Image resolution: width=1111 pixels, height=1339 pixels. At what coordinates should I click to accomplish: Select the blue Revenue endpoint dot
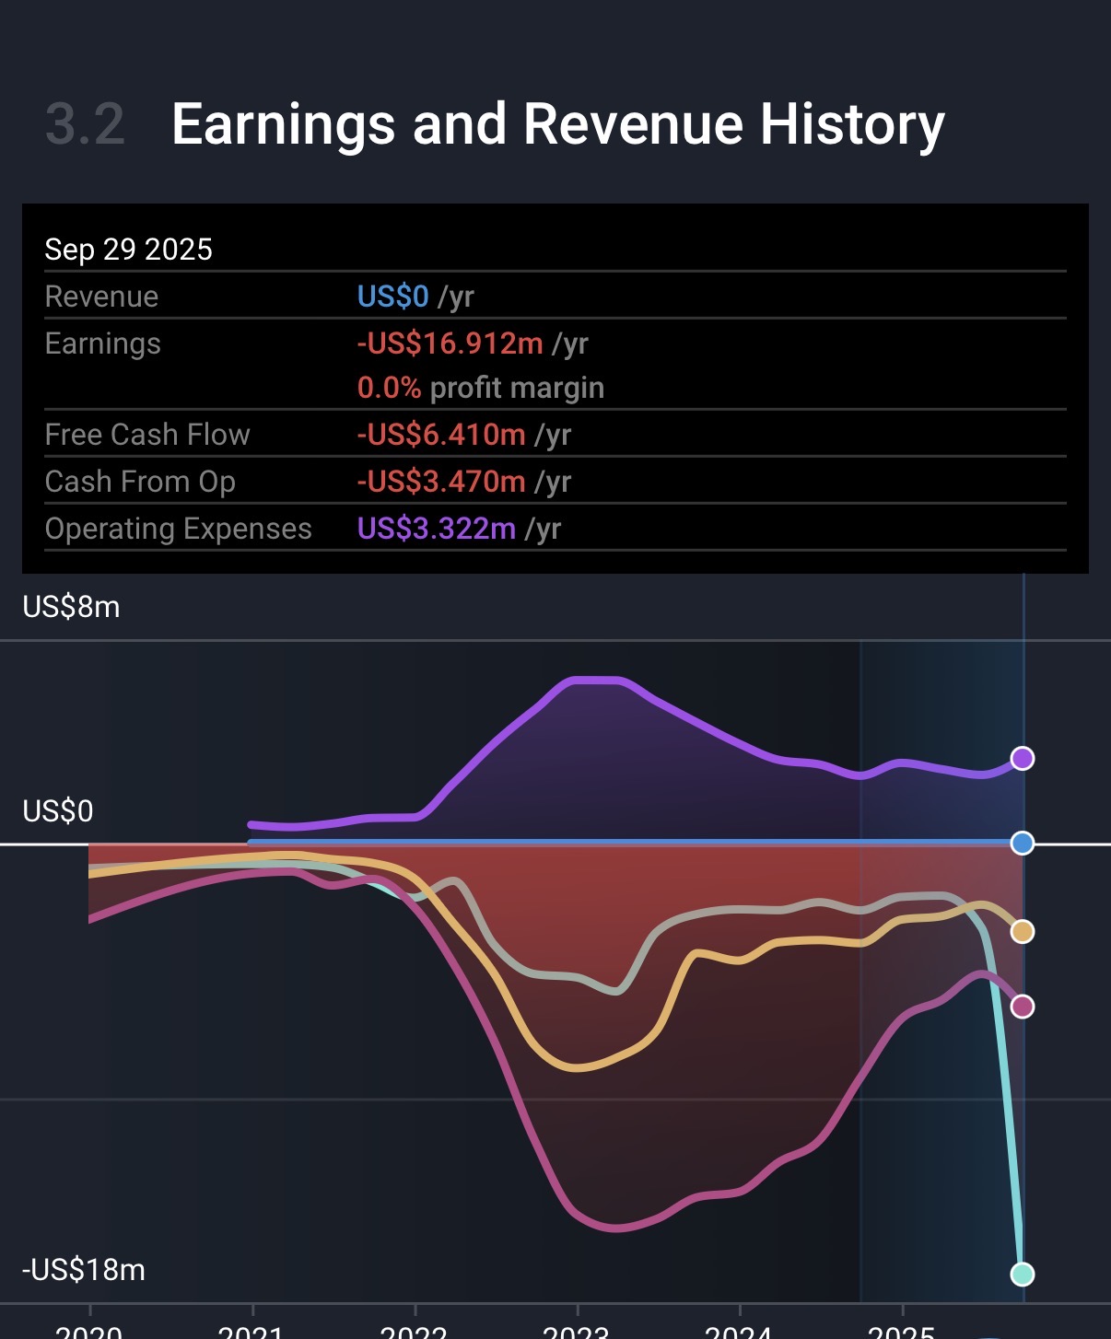(1022, 843)
